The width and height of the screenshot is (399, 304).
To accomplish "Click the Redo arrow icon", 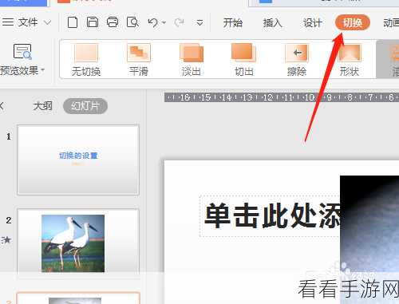I will (179, 22).
